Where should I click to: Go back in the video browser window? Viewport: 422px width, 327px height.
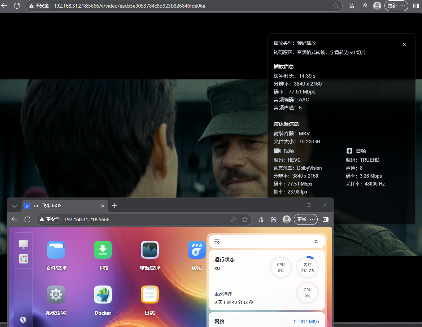coord(4,6)
